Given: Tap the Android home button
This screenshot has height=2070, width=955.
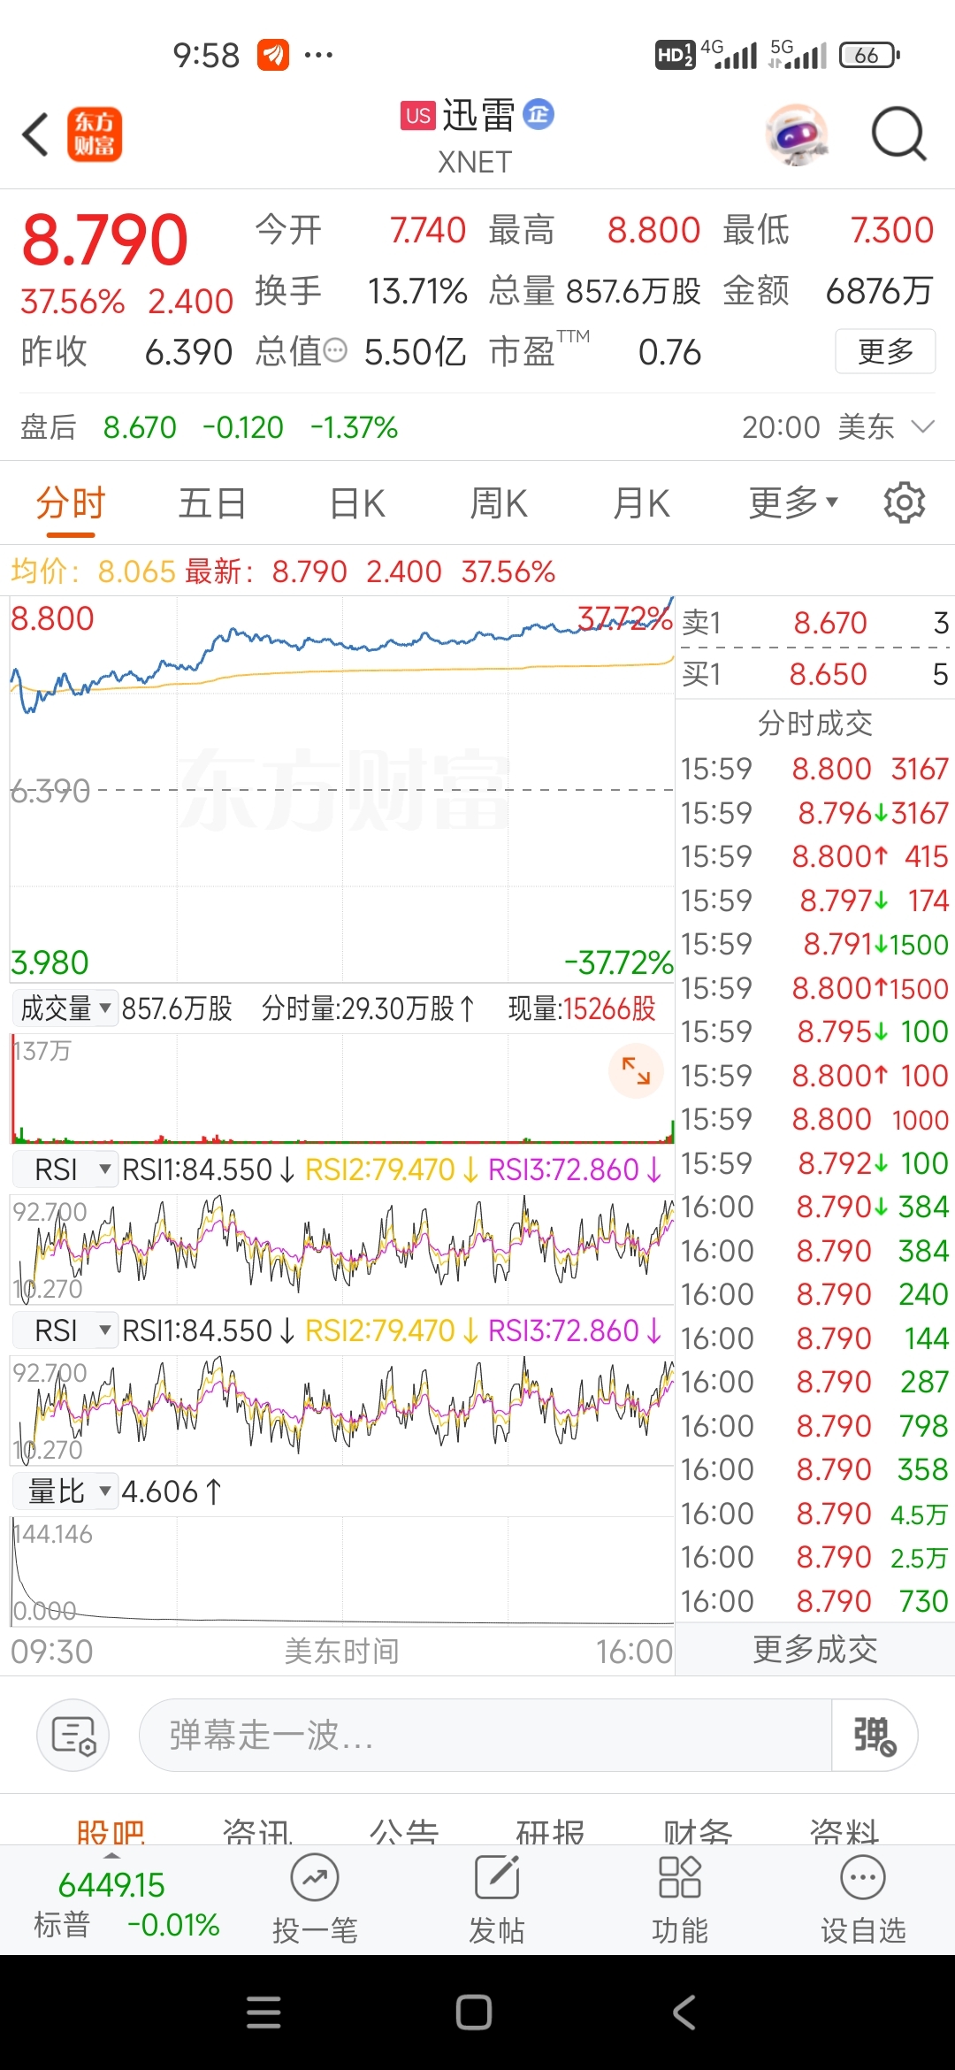Looking at the screenshot, I should pyautogui.click(x=474, y=2012).
